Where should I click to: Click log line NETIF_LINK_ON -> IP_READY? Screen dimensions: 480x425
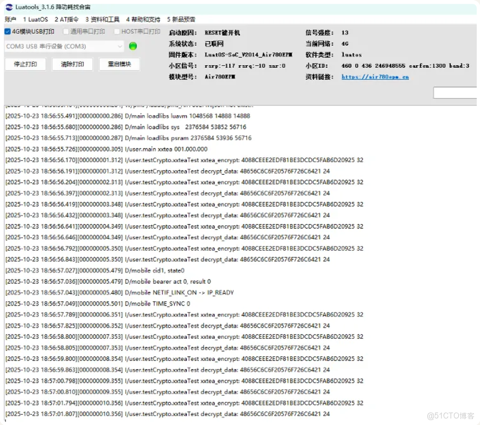119,293
